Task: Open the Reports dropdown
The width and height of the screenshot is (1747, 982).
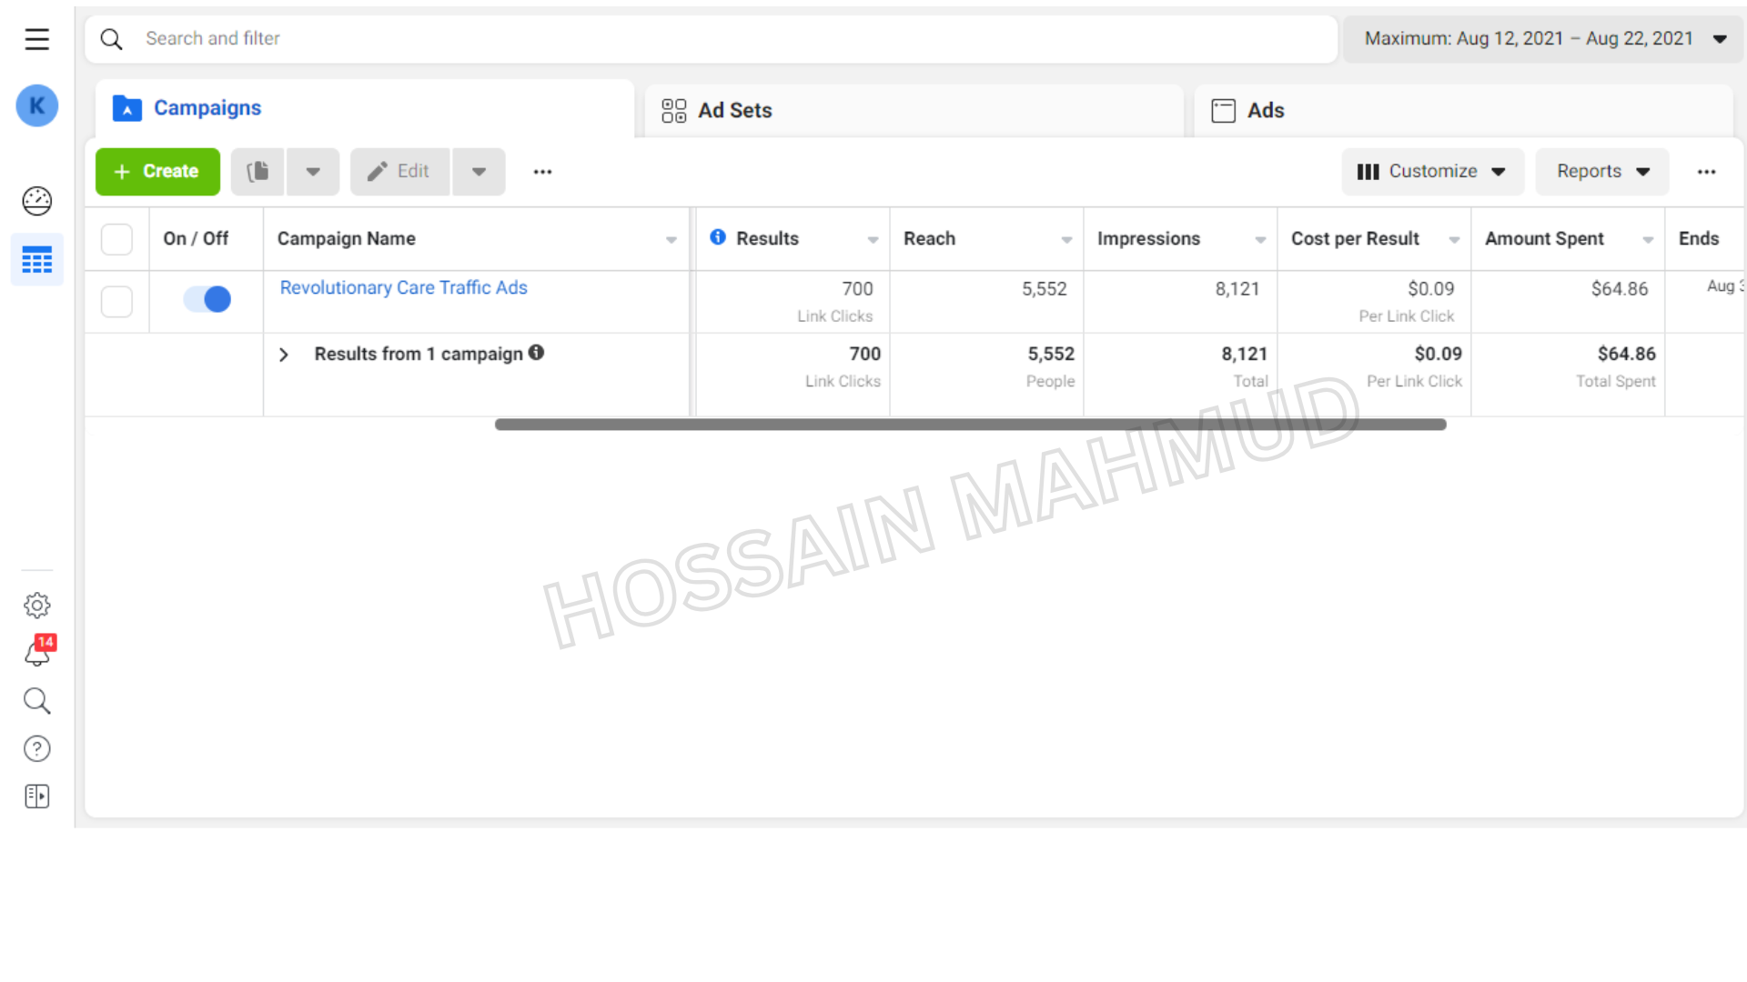Action: [x=1602, y=171]
